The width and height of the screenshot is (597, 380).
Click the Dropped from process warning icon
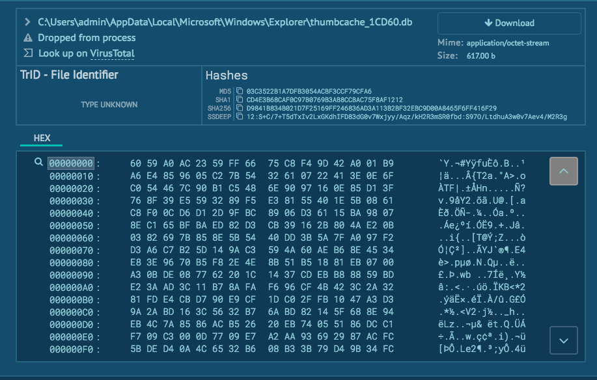28,38
